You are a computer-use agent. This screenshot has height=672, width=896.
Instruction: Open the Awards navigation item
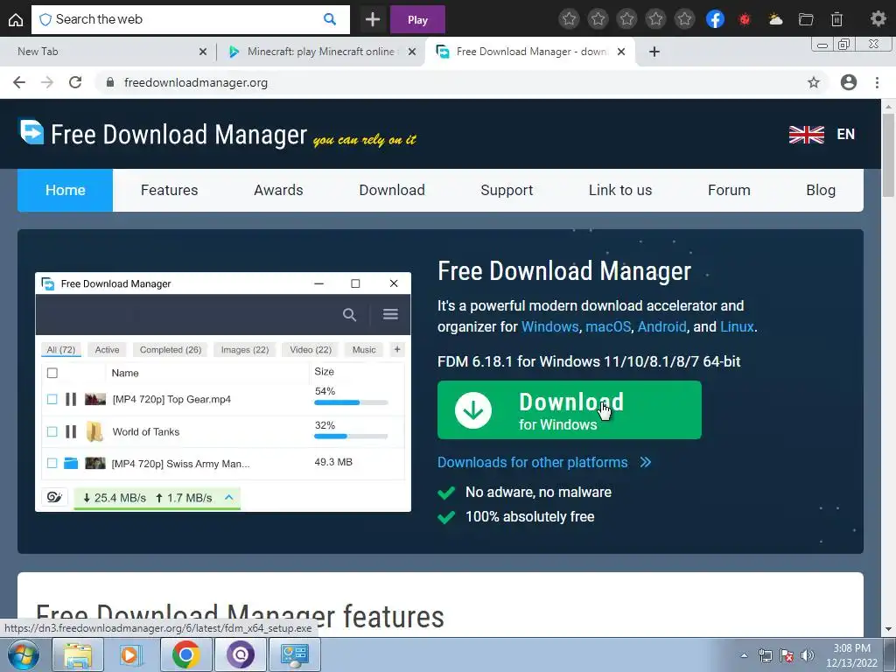(x=278, y=190)
